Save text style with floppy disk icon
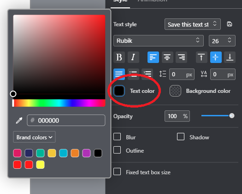 [x=230, y=24]
